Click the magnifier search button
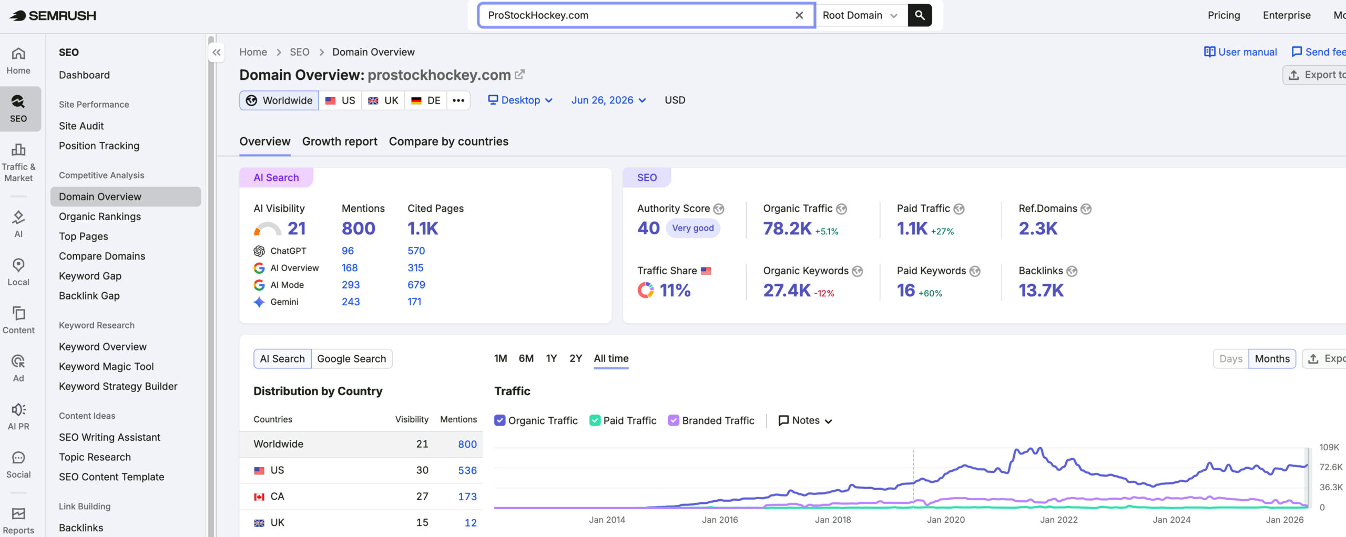Screen dimensions: 1346x537 coord(920,15)
